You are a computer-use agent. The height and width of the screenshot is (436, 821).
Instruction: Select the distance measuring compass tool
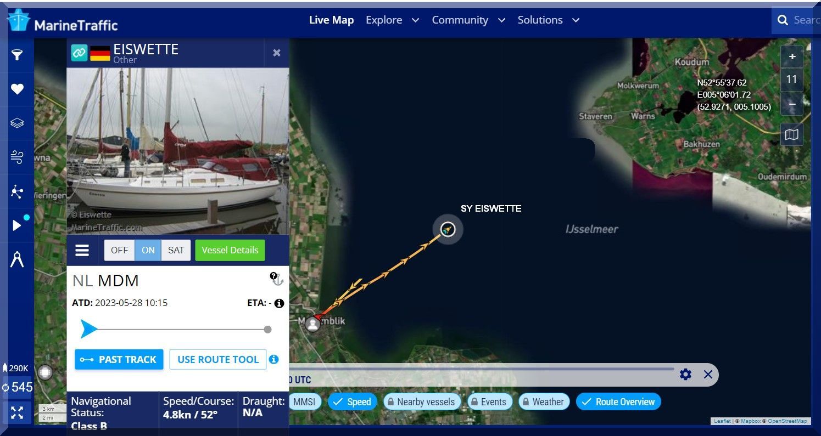pos(17,259)
